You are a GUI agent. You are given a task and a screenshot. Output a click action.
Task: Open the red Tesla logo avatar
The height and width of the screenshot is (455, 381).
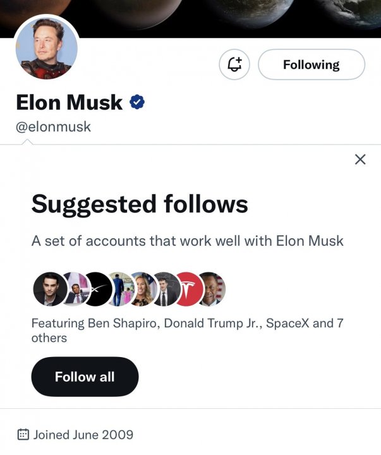(188, 289)
